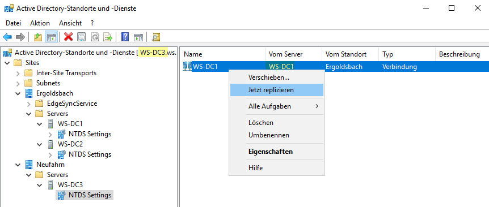Choose Hilfe in the context menu

click(277, 168)
